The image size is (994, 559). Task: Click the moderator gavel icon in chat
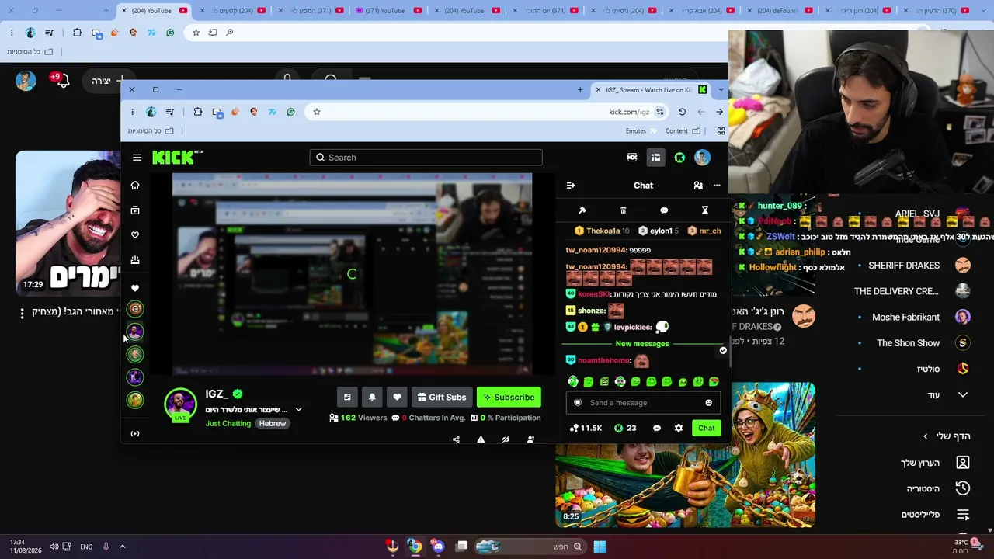click(582, 210)
